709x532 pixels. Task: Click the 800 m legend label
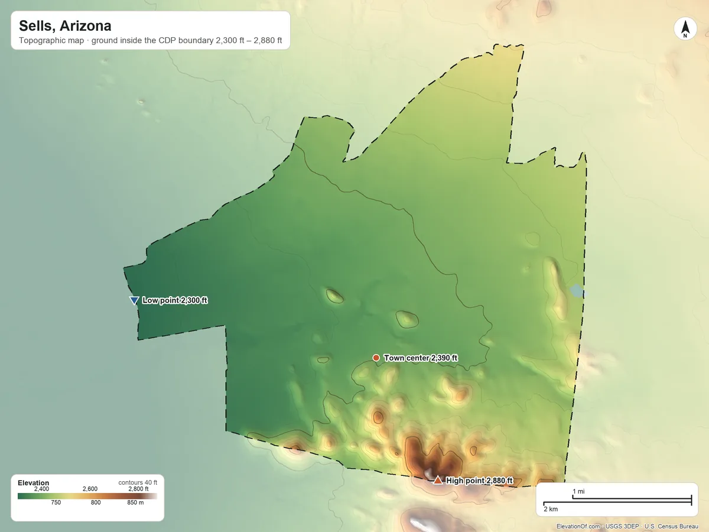pos(96,503)
